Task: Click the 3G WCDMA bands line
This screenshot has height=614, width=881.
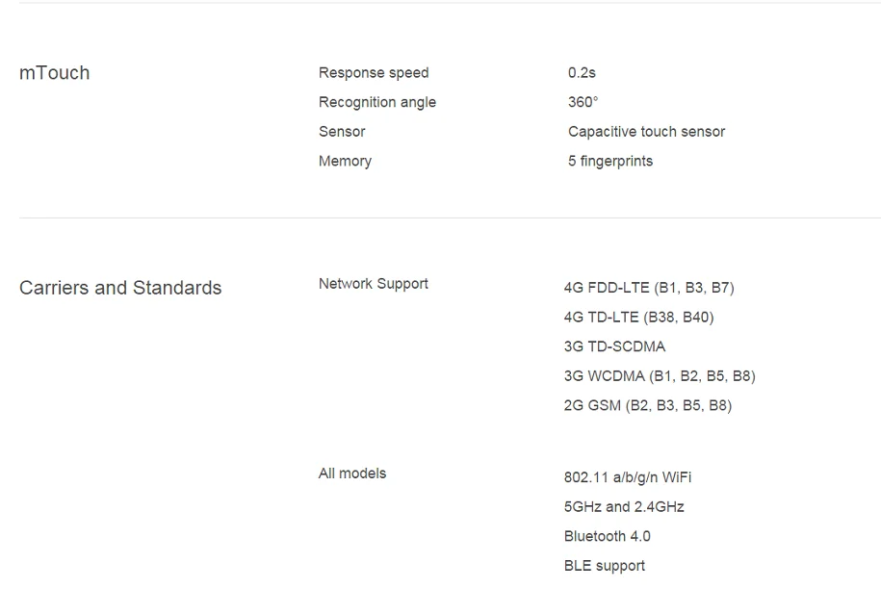Action: [x=660, y=376]
